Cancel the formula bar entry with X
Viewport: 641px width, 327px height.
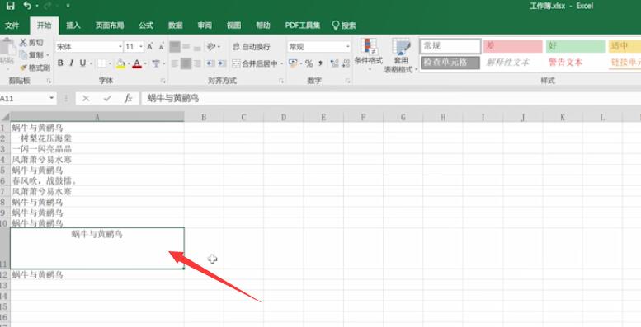pos(86,98)
